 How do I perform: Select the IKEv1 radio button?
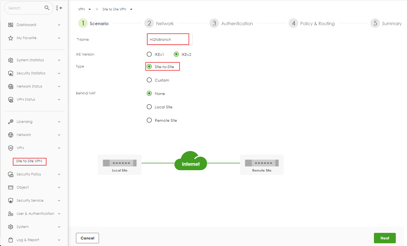[149, 54]
